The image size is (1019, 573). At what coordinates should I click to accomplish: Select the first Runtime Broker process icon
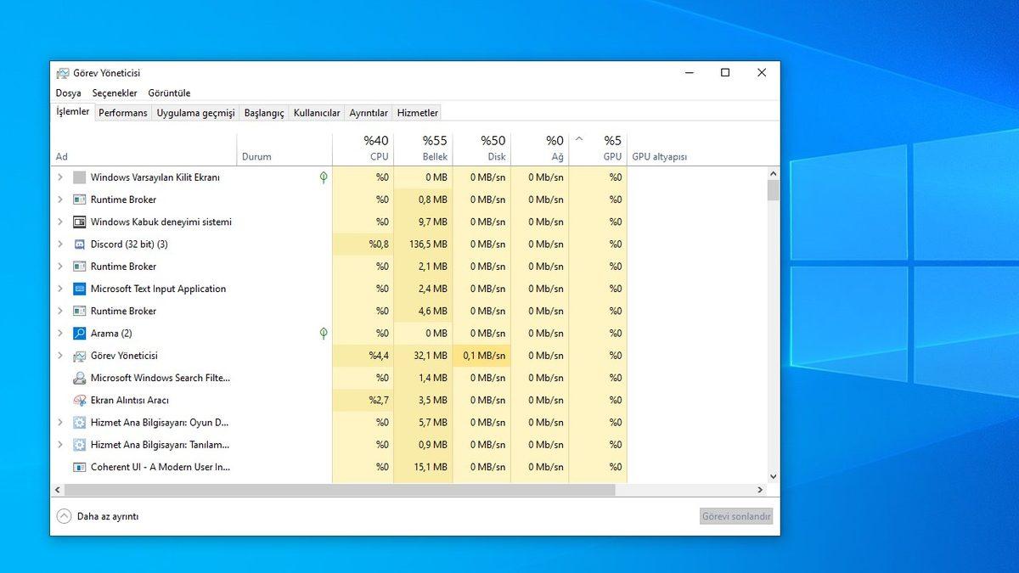pyautogui.click(x=78, y=199)
